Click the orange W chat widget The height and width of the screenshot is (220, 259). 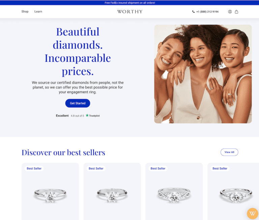click(x=252, y=213)
